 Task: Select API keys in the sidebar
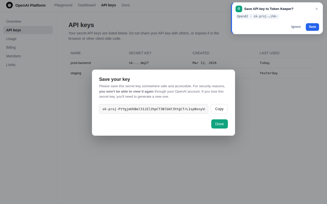point(28,30)
